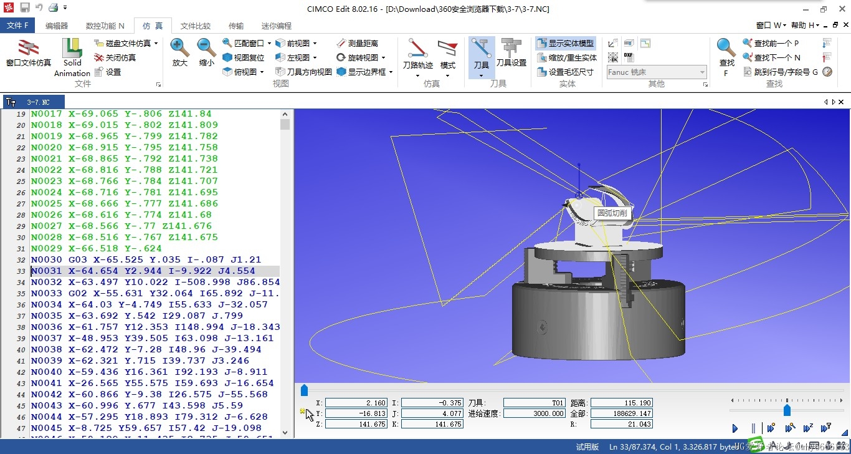Viewport: 851px width, 454px height.
Task: Click the code editor vertical scrollbar
Action: [x=285, y=274]
